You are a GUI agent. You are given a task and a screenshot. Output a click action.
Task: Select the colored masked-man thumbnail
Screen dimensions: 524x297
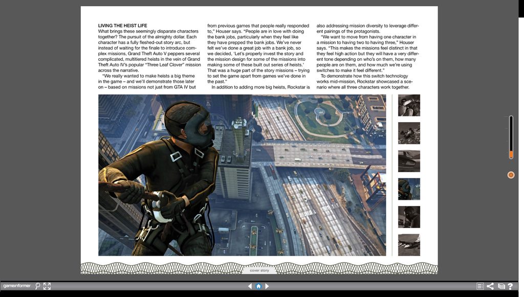409,189
